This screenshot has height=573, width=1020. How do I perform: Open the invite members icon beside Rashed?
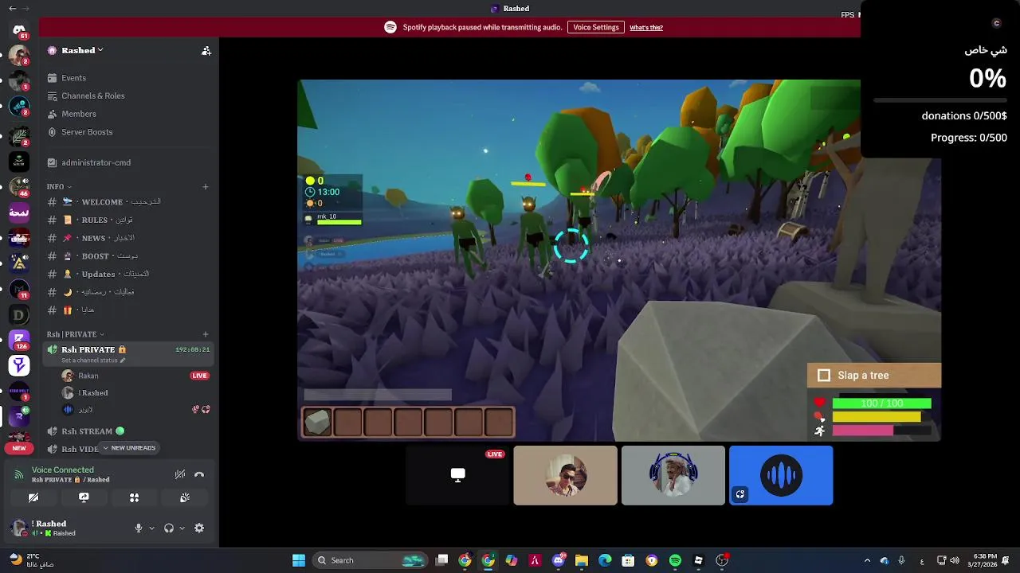[206, 50]
